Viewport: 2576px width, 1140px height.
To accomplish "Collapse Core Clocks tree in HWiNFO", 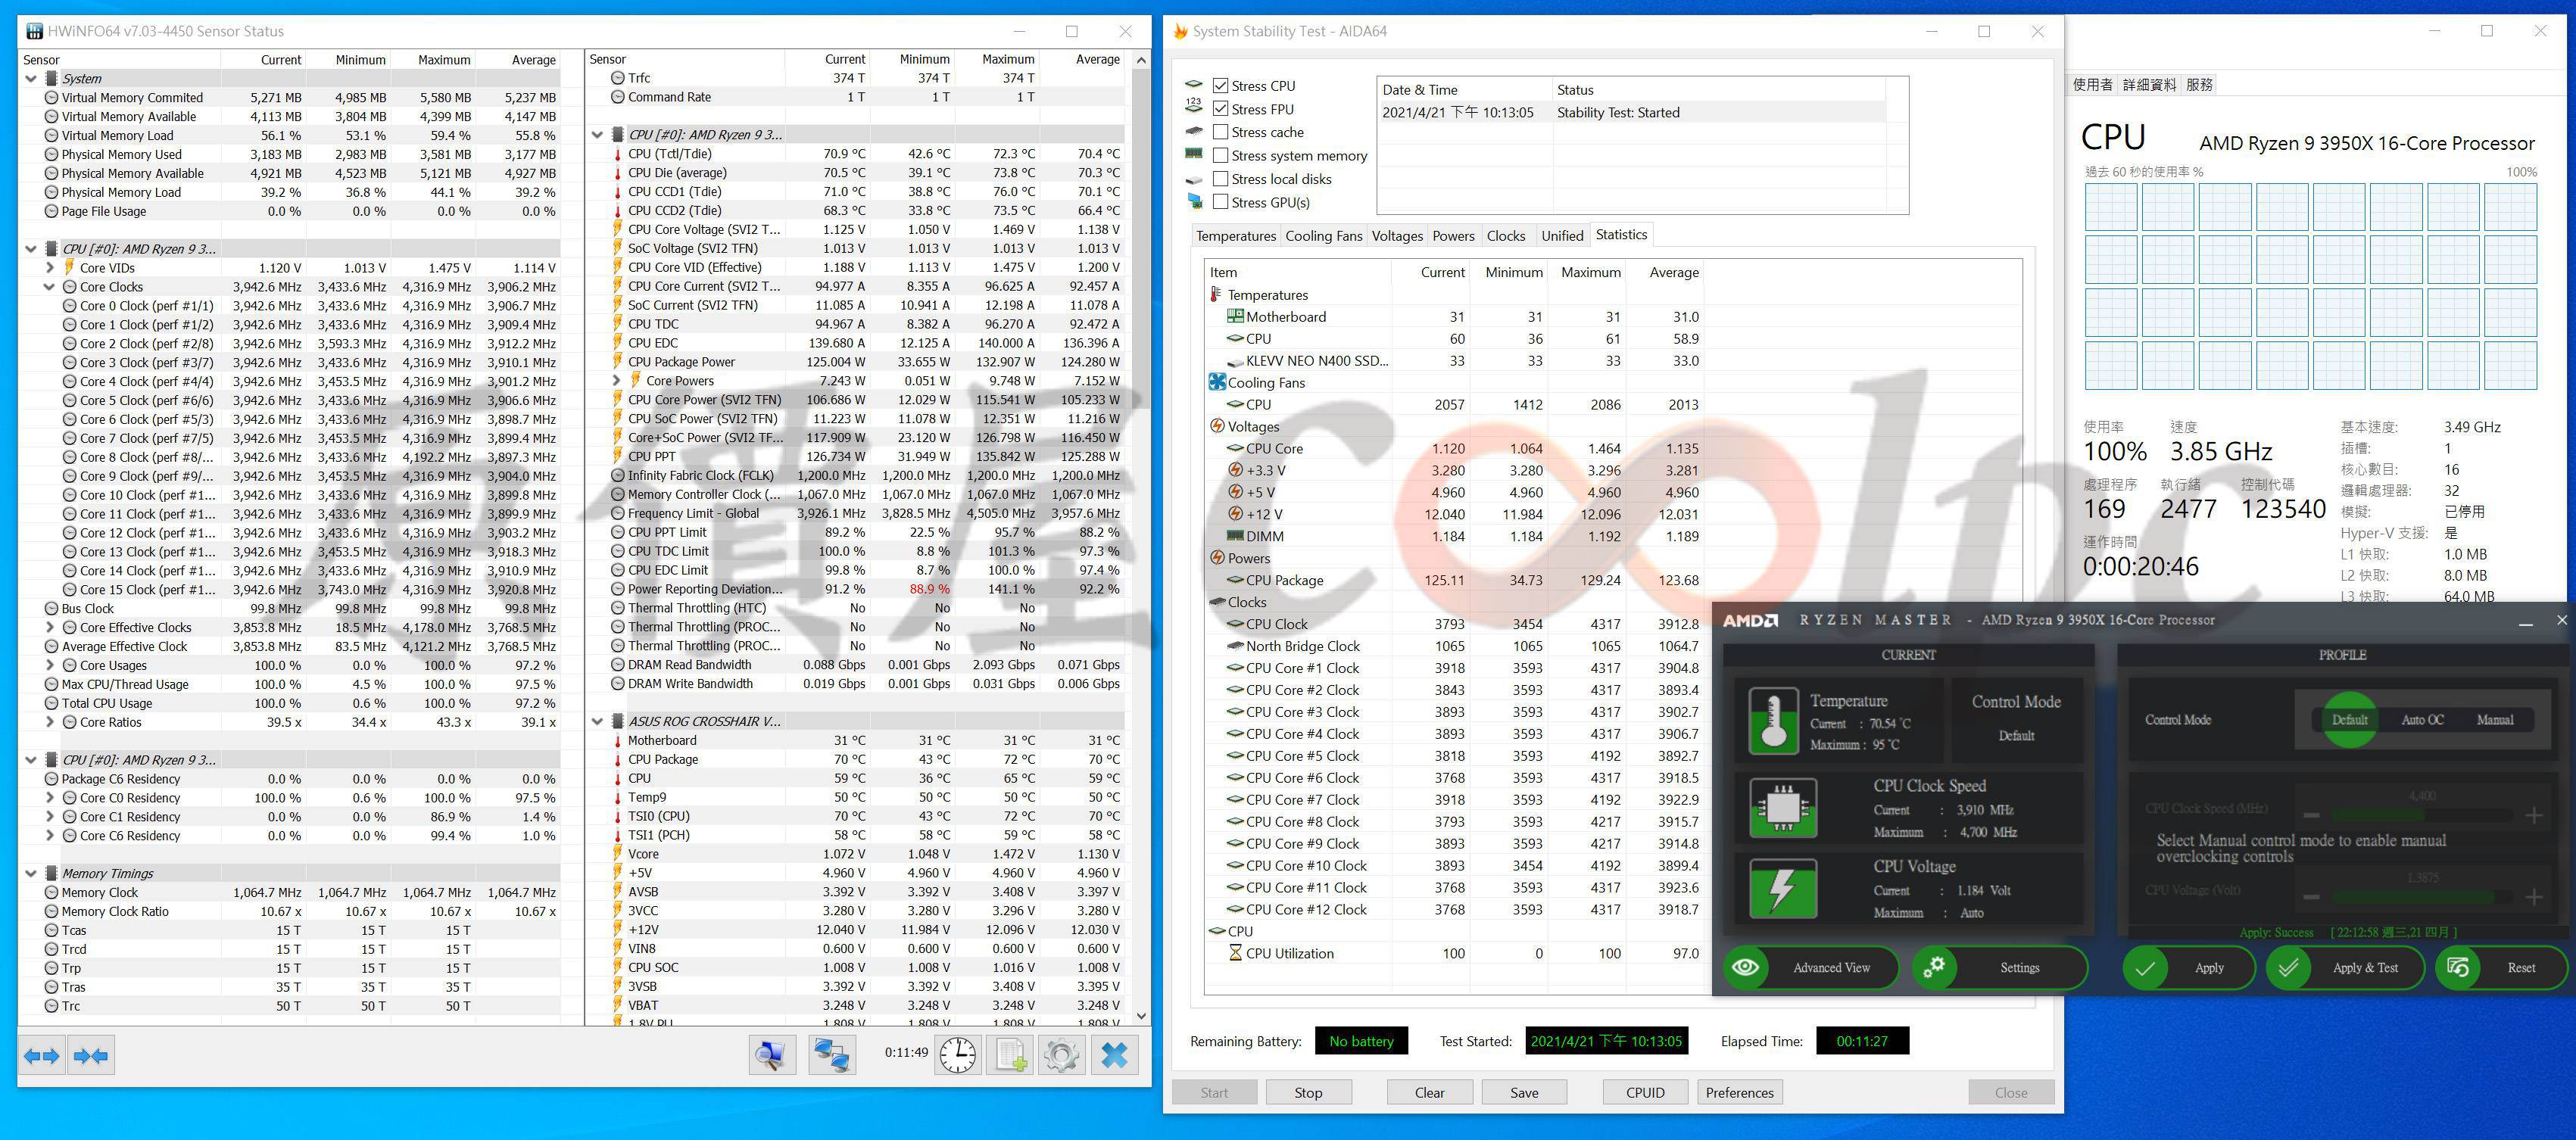I will pyautogui.click(x=50, y=287).
